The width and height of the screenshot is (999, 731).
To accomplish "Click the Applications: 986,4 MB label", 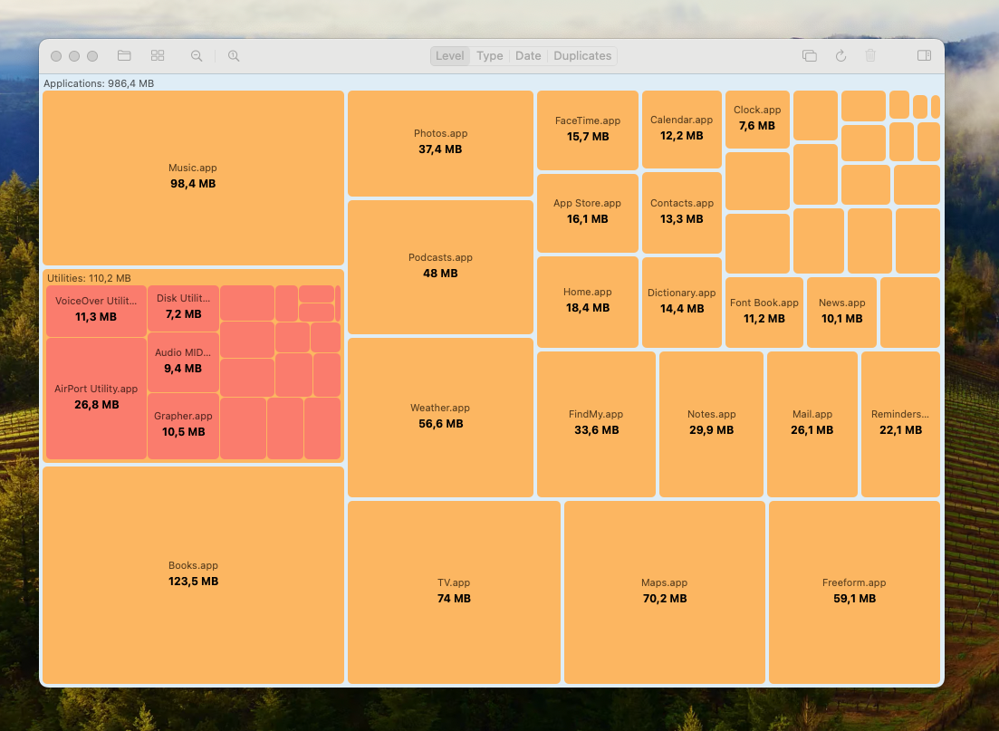I will point(99,83).
